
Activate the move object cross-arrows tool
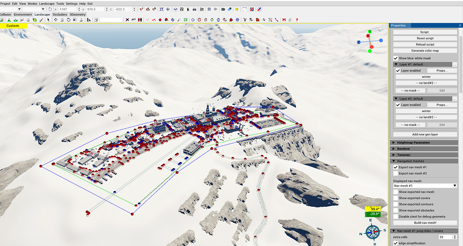coord(56,20)
